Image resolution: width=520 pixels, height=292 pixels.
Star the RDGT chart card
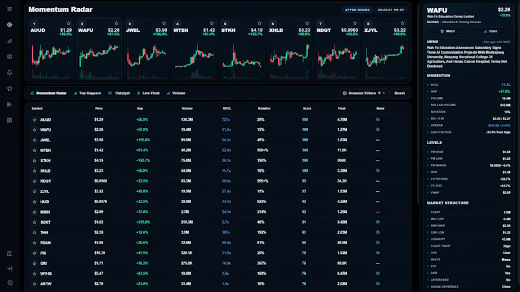click(x=355, y=23)
